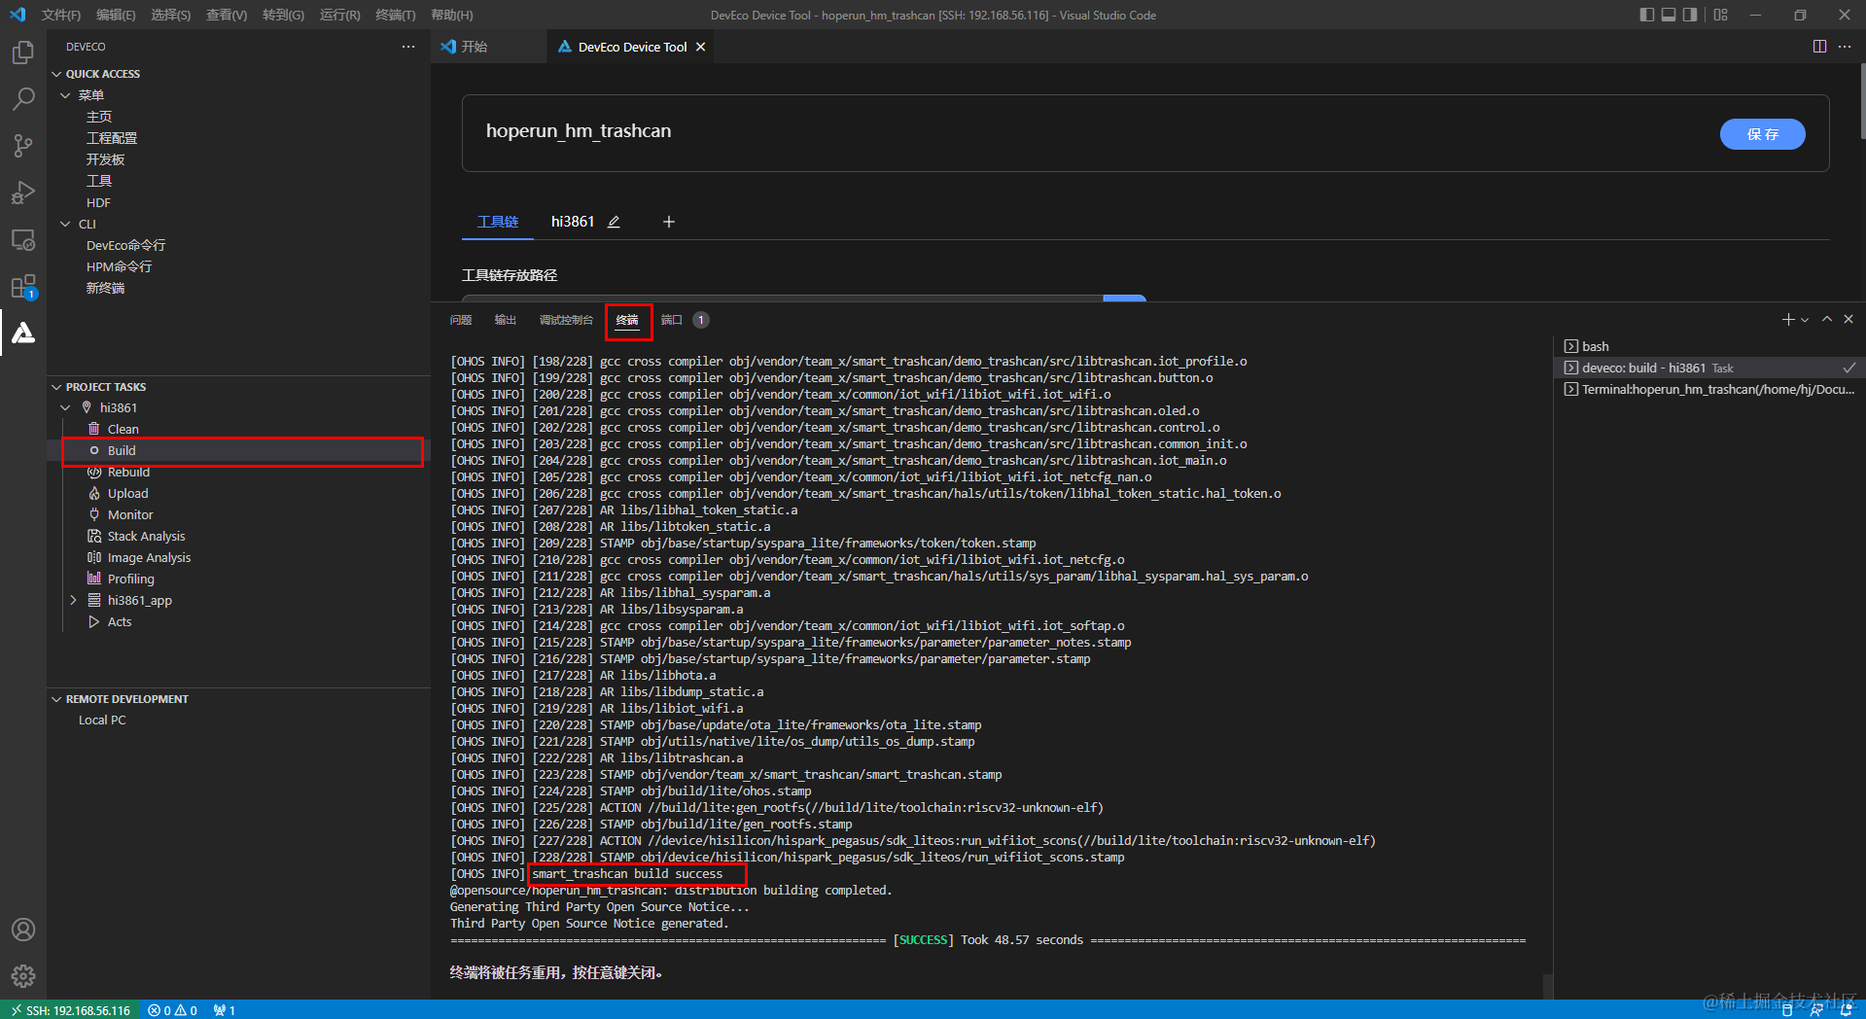Toggle the bottom panel layout icon
This screenshot has height=1019, width=1866.
1669,15
